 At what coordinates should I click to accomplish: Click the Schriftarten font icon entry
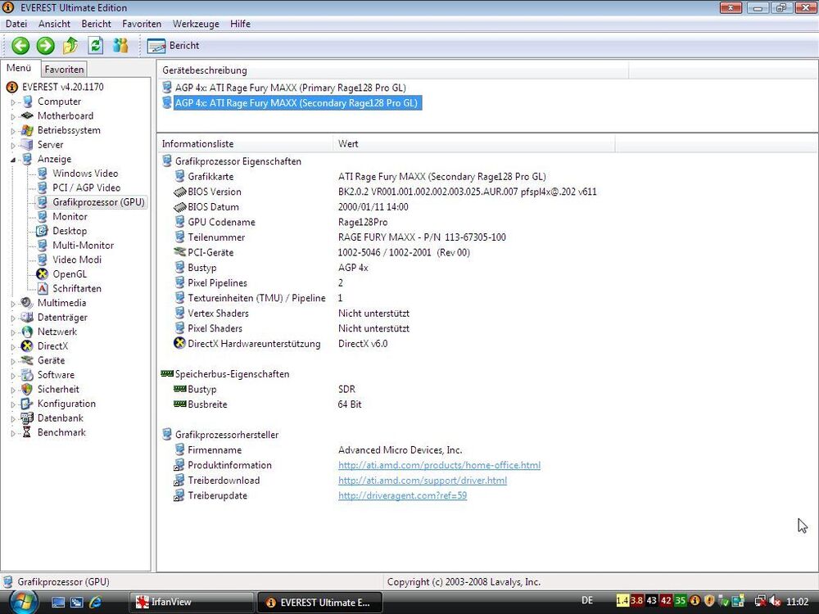[x=43, y=289]
